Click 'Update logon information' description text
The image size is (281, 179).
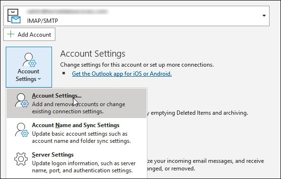[83, 167]
